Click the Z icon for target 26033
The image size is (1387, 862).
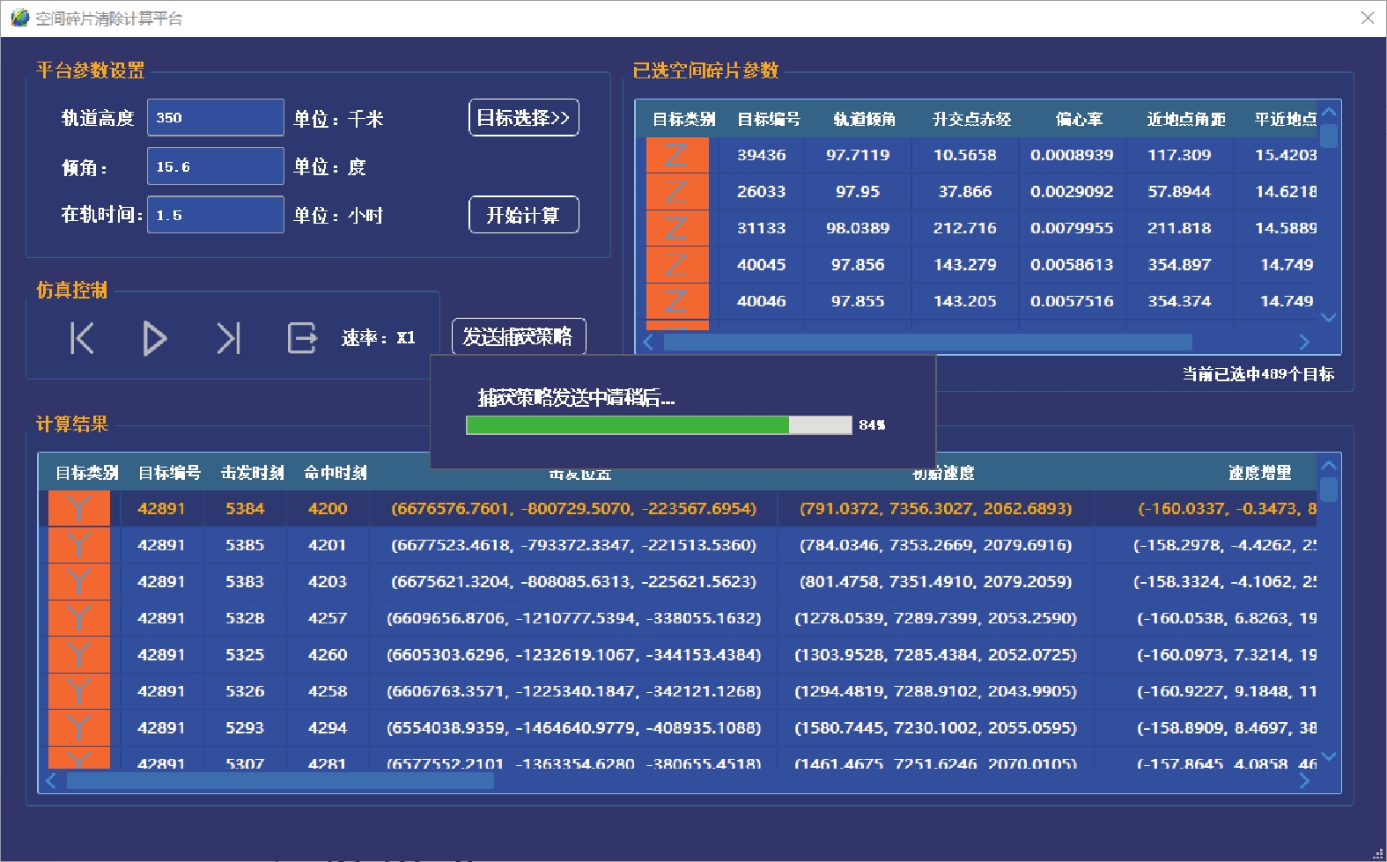(677, 191)
